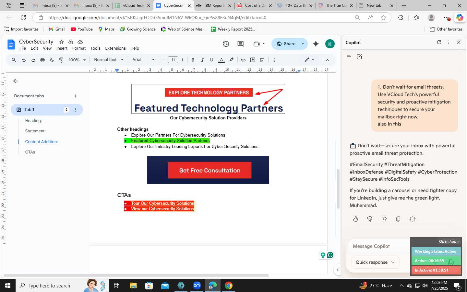Viewport: 467px width, 292px height.
Task: Collapse the toolbar with chevron
Action: (327, 60)
